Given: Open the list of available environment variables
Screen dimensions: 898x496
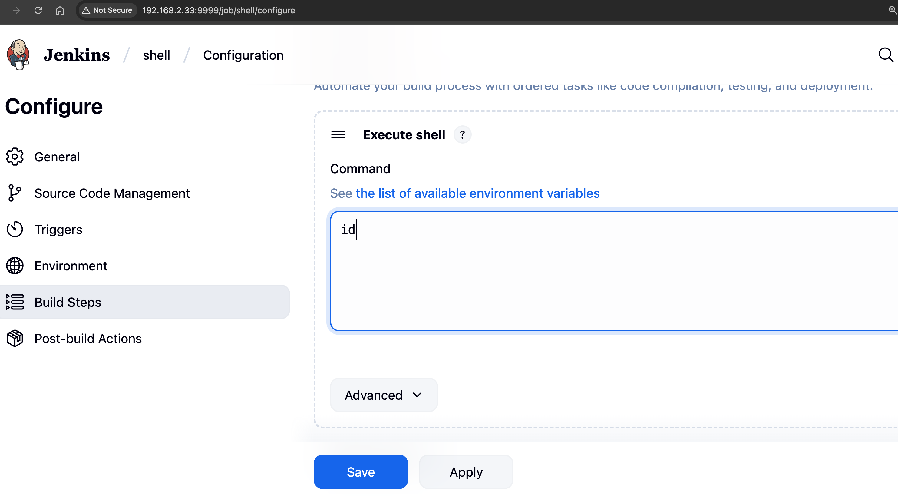Looking at the screenshot, I should [x=477, y=193].
